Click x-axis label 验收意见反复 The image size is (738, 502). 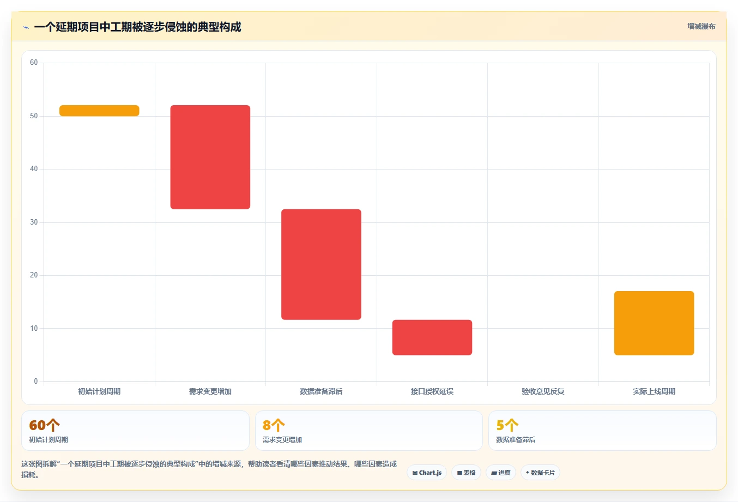click(543, 391)
